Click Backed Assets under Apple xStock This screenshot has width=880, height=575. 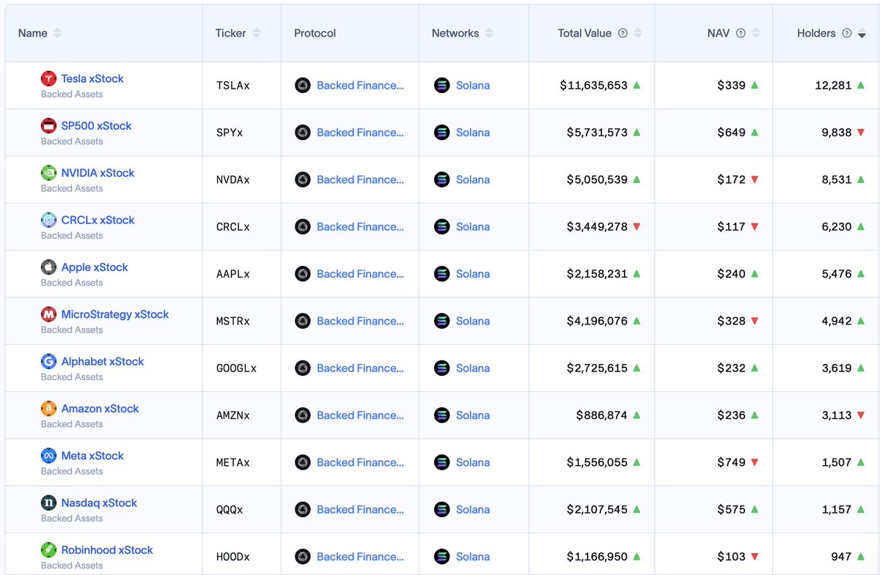pos(72,283)
